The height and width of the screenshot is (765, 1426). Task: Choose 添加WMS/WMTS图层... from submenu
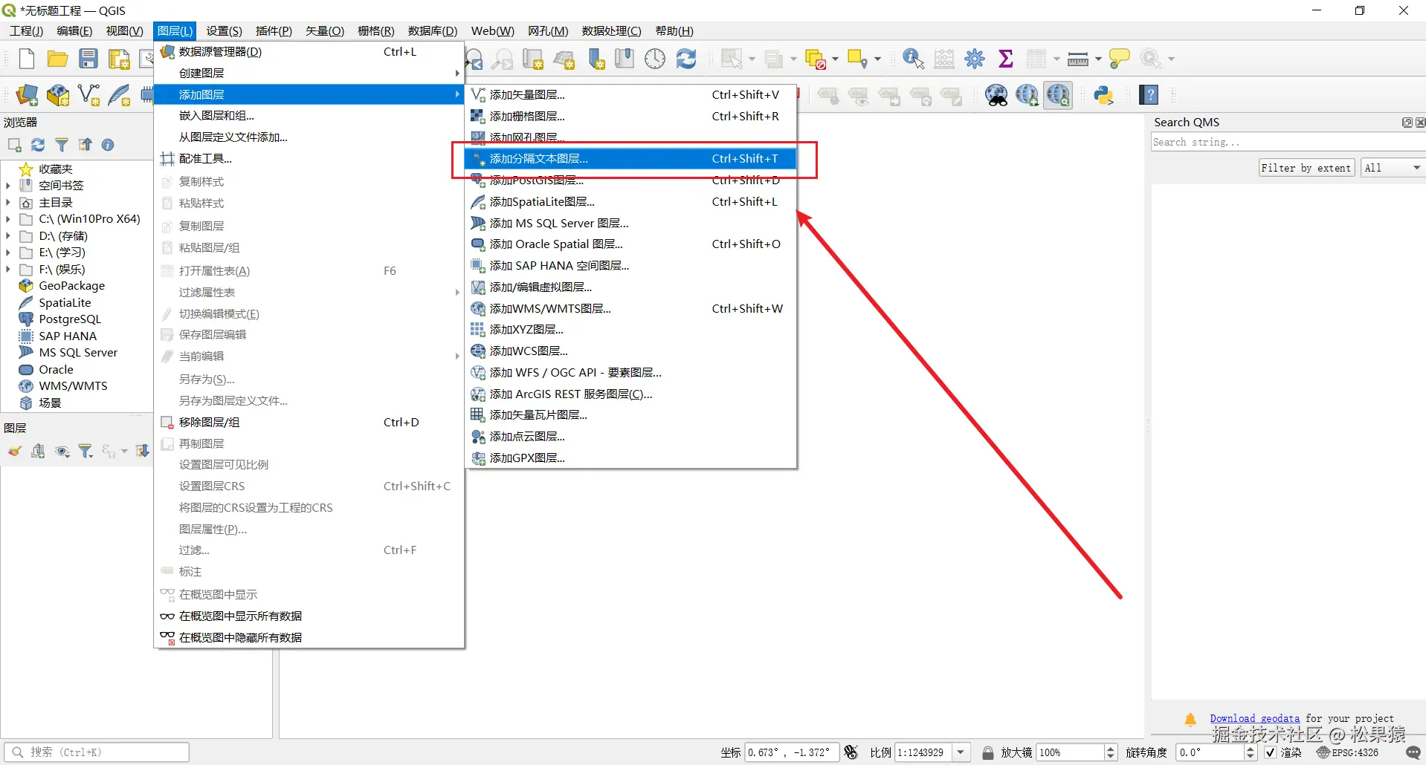[x=630, y=309]
